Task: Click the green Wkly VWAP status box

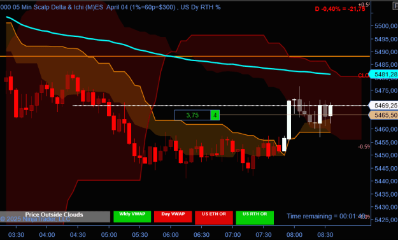Action: [132, 216]
